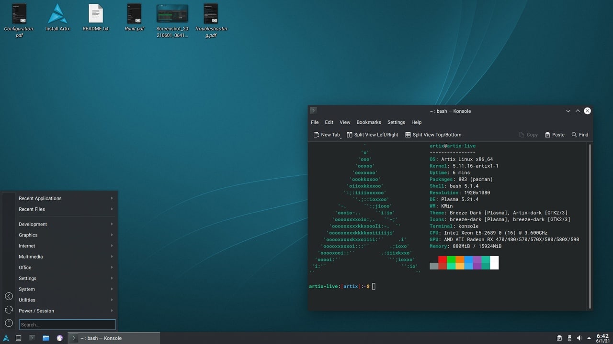Expand the Graphics category arrow
The width and height of the screenshot is (613, 344).
click(112, 235)
